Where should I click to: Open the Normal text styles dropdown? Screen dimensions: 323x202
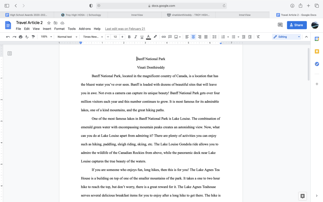pos(67,37)
